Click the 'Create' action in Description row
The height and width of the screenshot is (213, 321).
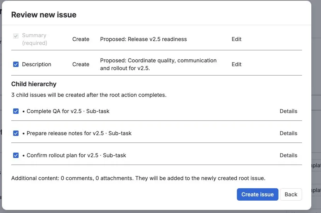pos(81,64)
